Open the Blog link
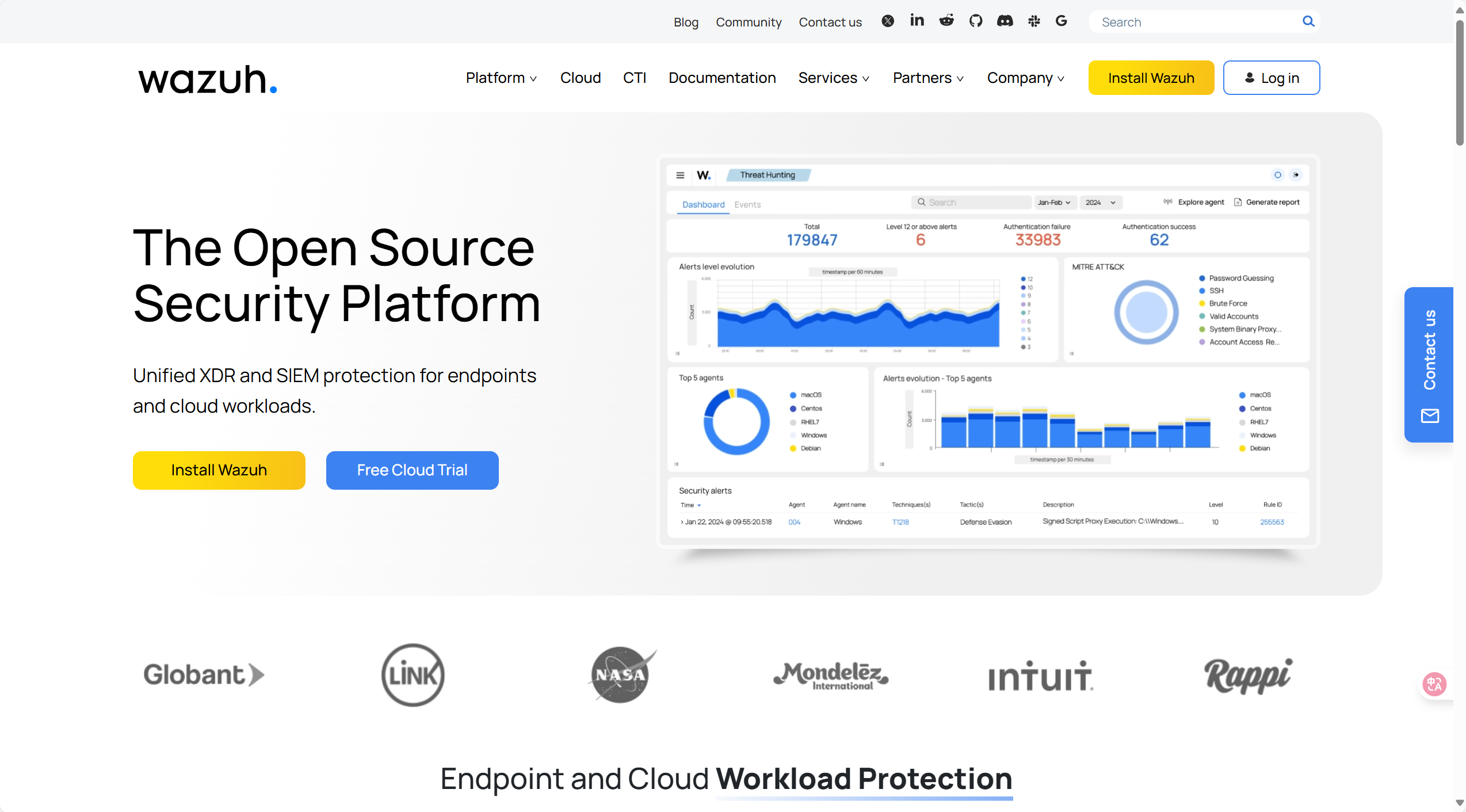 click(686, 22)
